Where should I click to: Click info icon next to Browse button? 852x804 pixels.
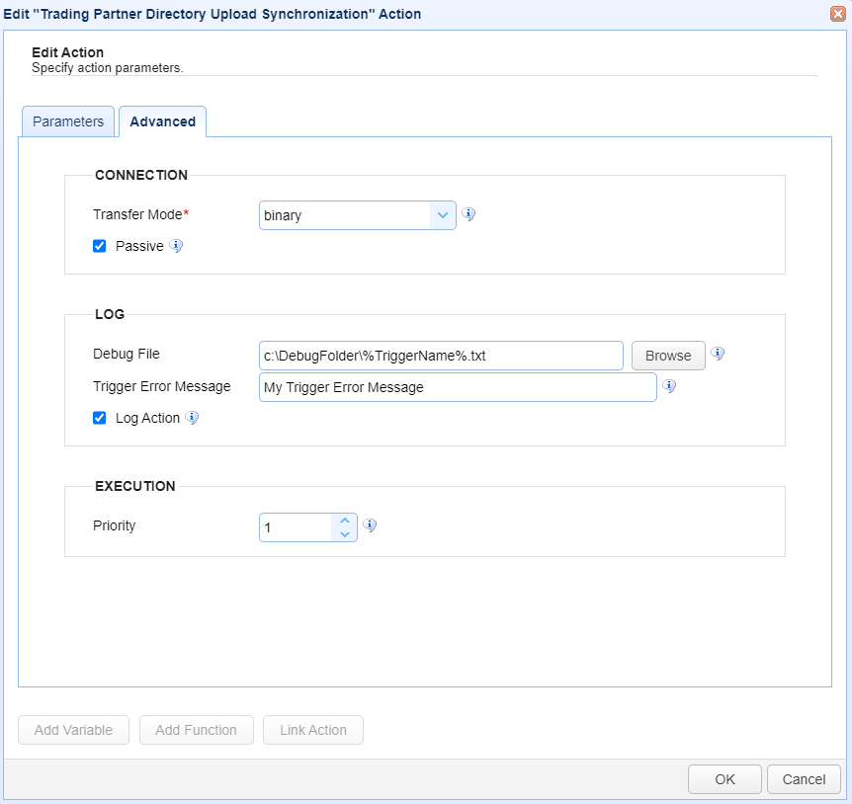tap(719, 354)
